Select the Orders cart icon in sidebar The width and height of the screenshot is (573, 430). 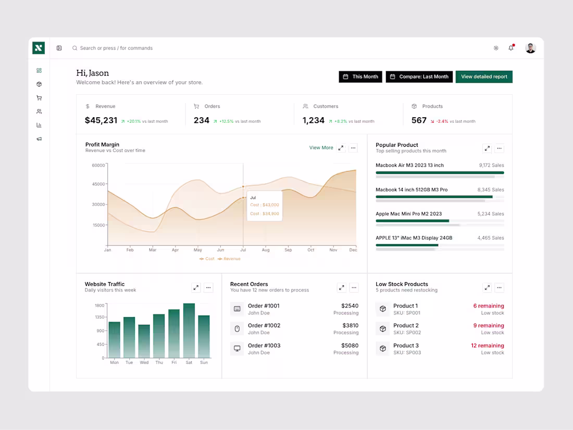pos(39,97)
